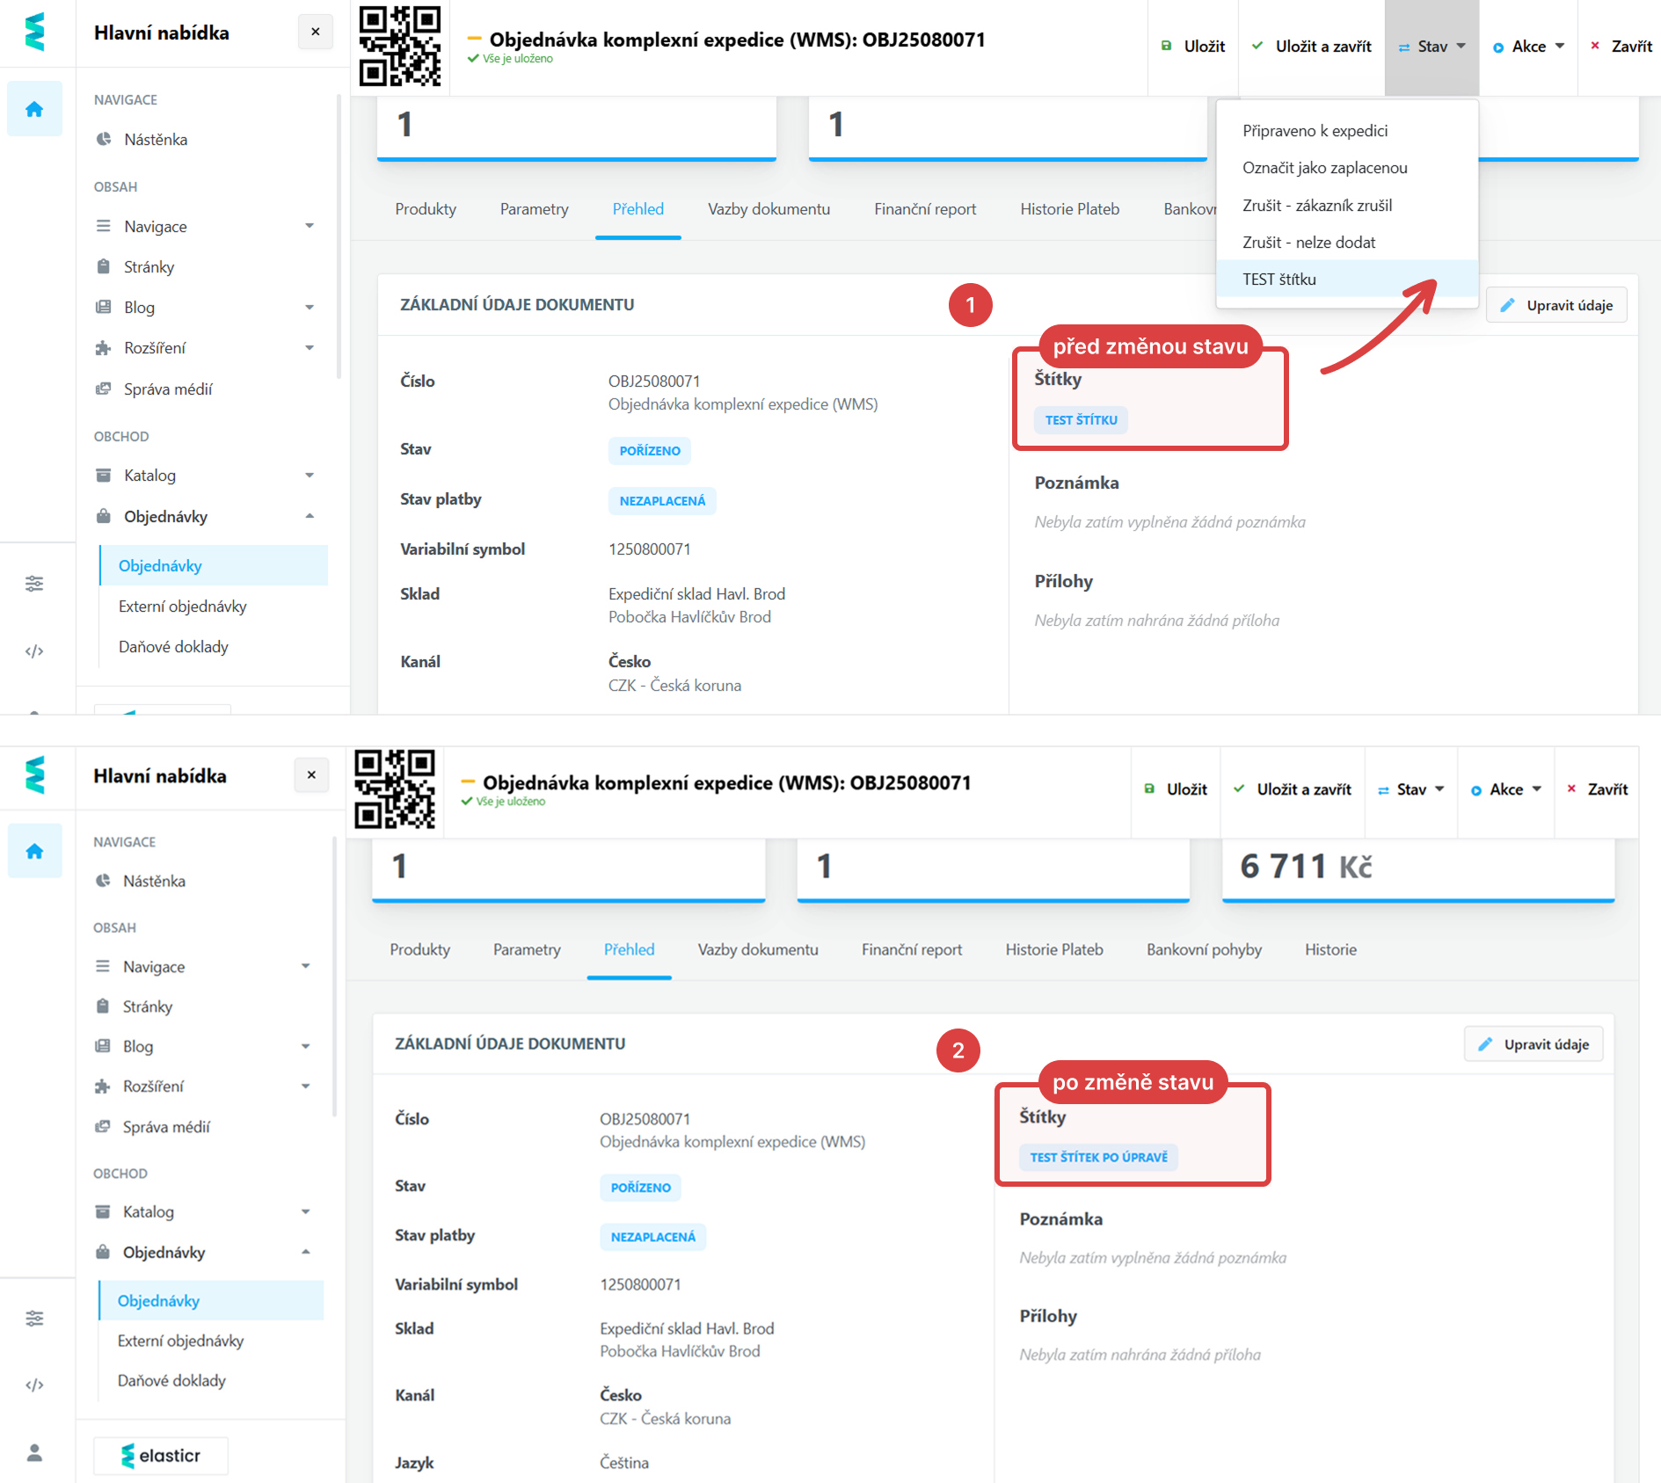Click the QR code in the top header
Screen dimensions: 1661x1483
pos(400,47)
